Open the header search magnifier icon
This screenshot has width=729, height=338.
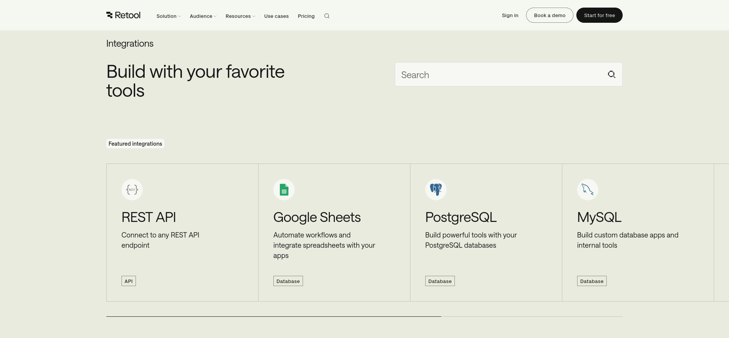pyautogui.click(x=327, y=16)
